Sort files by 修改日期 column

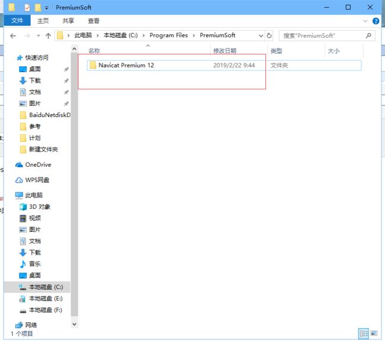click(224, 51)
